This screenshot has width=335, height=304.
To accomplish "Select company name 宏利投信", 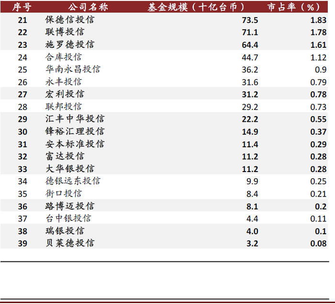I will pos(65,94).
